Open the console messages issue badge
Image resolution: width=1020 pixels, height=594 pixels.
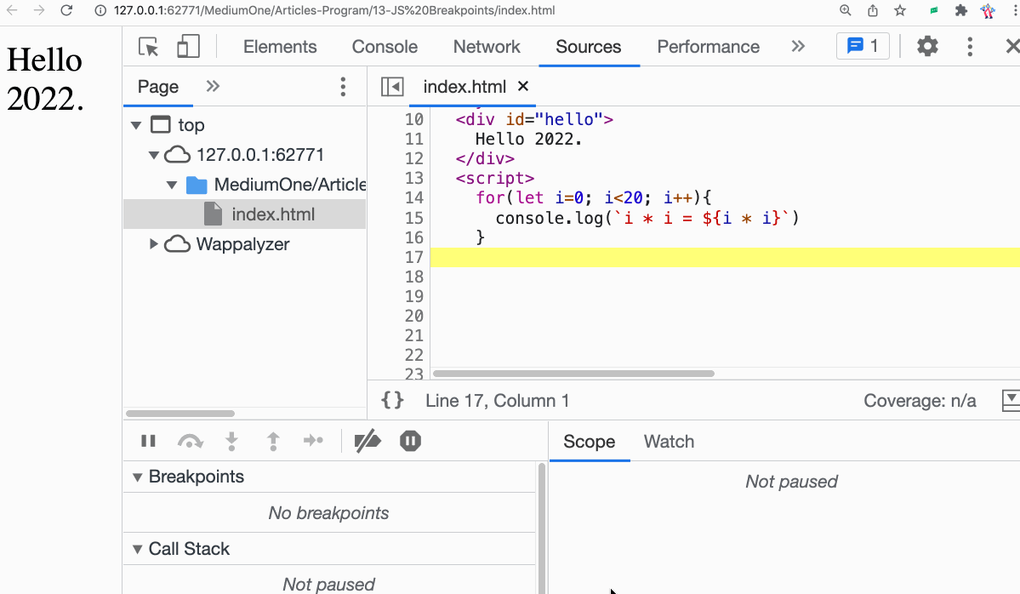[x=863, y=47]
